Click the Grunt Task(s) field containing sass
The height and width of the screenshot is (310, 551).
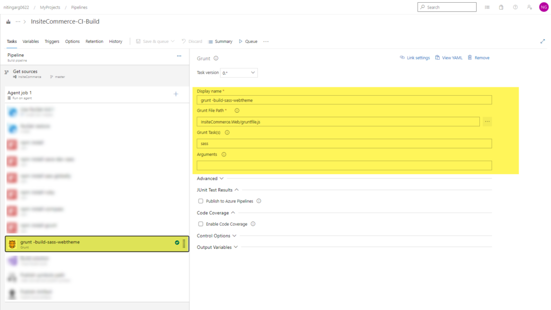coord(344,143)
